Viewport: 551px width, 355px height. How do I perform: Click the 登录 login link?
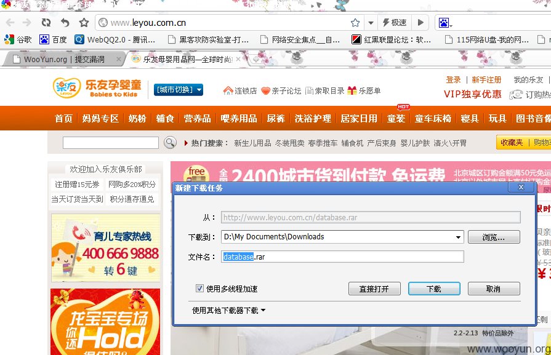tap(453, 80)
